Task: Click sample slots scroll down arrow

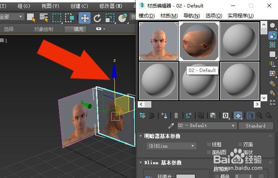Action: pos(264,98)
